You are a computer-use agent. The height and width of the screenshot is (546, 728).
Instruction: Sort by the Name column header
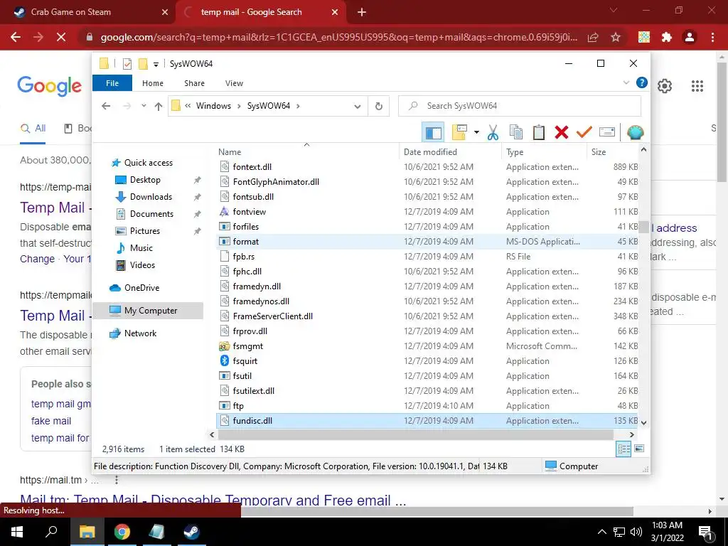pos(306,152)
